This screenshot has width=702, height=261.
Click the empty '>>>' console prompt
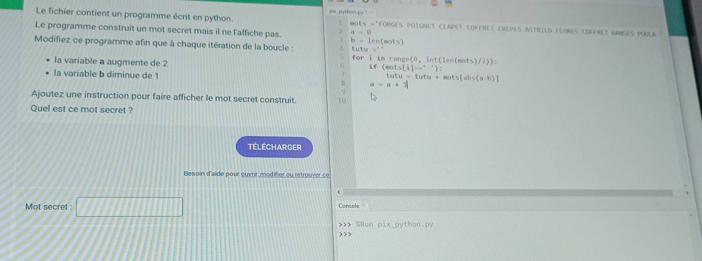[344, 234]
